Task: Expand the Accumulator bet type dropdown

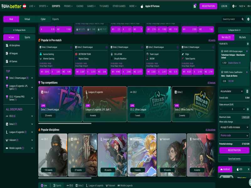Action: (x=232, y=91)
